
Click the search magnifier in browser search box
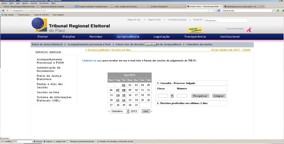click(x=273, y=11)
